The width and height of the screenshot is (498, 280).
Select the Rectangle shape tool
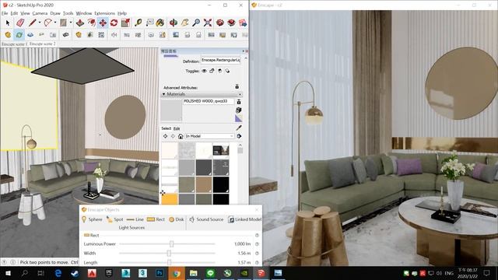(63, 23)
